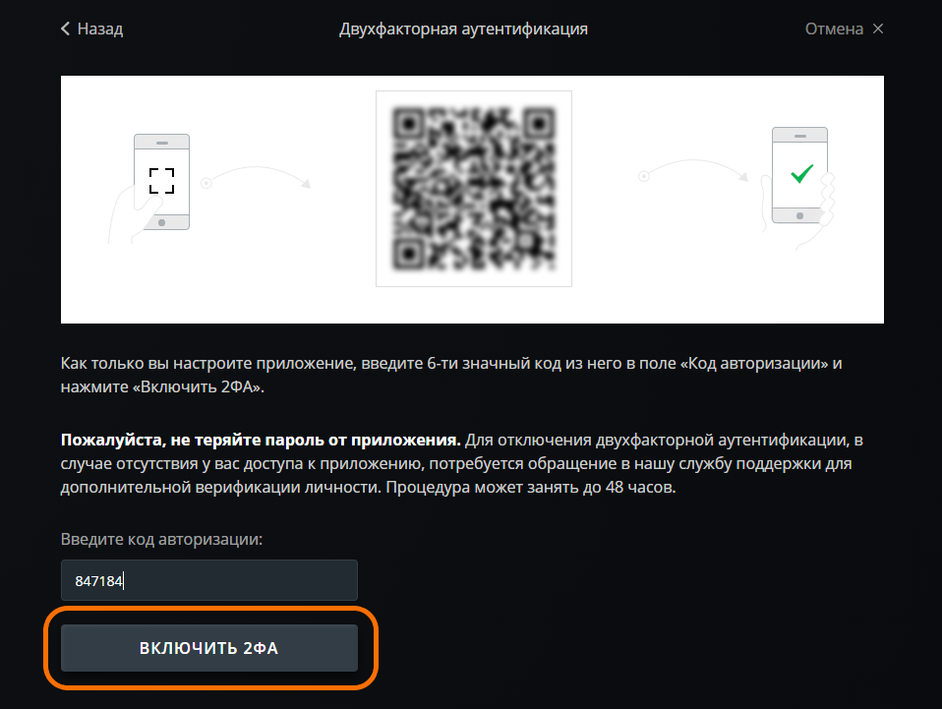
Task: Click the Двухфакторная аутентификация title
Action: tap(463, 29)
